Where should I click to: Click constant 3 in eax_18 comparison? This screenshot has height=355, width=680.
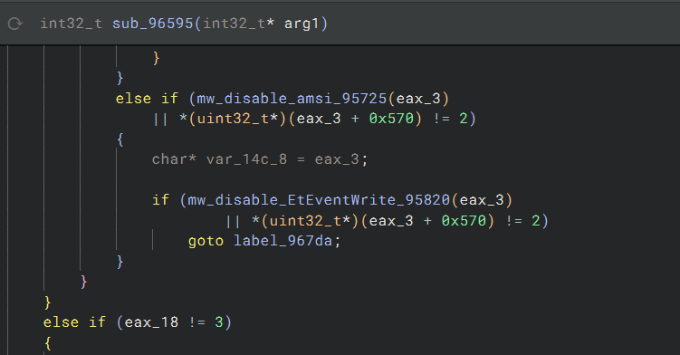click(219, 322)
